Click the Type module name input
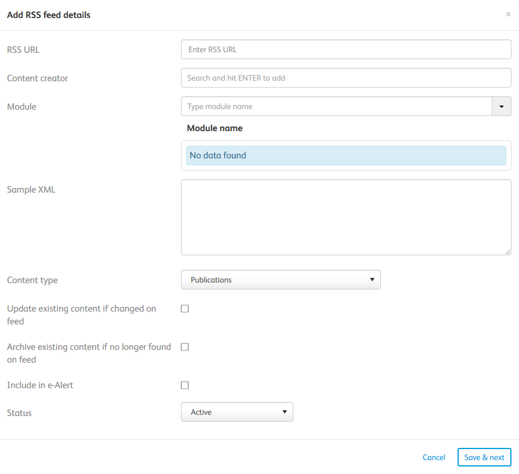 (336, 107)
